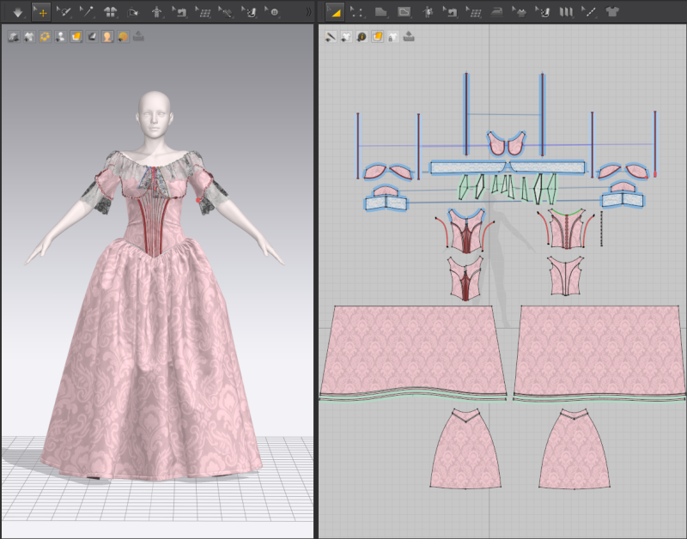Select the garment shirt icon in 2D toolbar

coord(611,12)
